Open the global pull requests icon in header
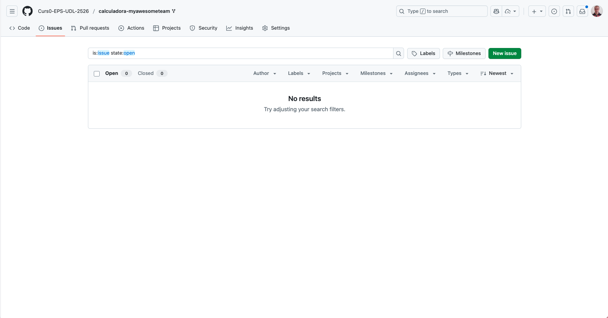 (568, 11)
